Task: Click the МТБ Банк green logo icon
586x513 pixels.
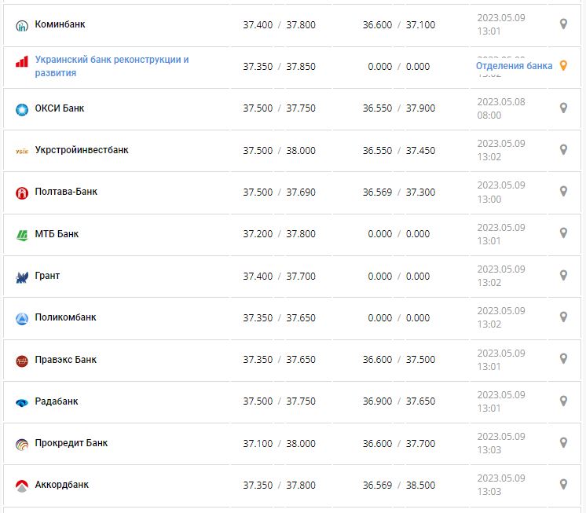Action: point(22,235)
